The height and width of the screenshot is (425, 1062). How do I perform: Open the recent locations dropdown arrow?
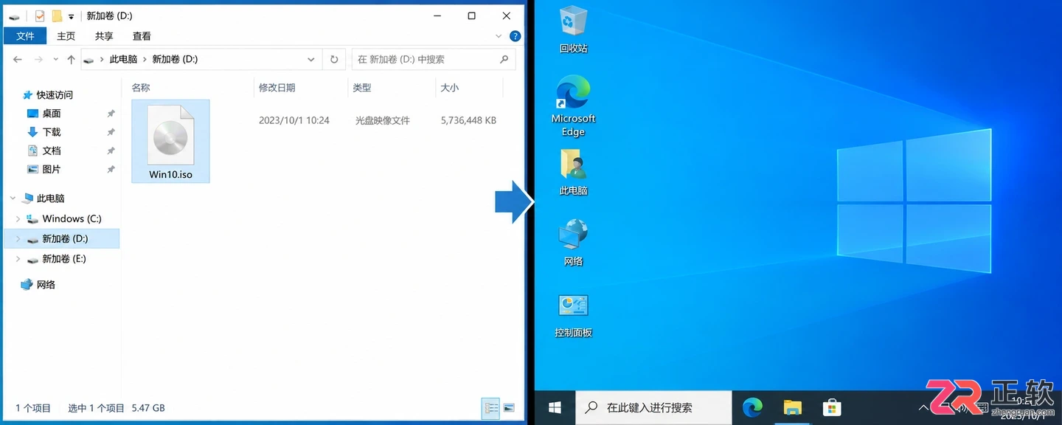click(x=55, y=60)
